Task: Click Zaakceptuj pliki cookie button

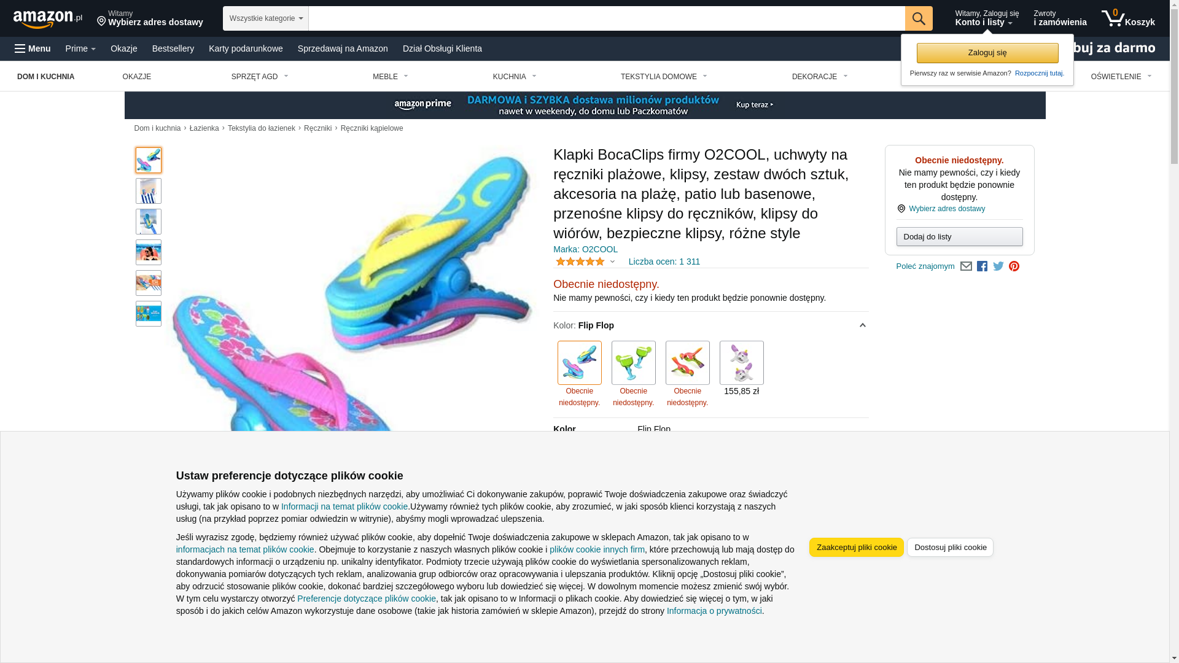Action: [x=856, y=547]
